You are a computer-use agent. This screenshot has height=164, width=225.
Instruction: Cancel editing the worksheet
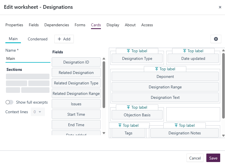[x=195, y=158]
